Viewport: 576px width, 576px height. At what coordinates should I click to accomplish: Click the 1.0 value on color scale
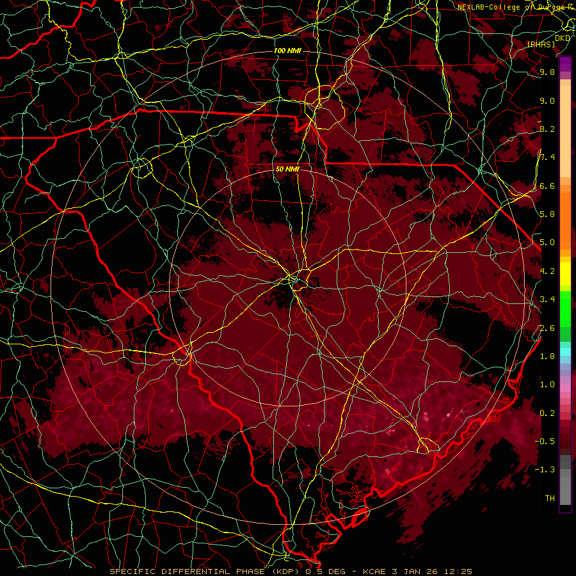[x=547, y=385]
